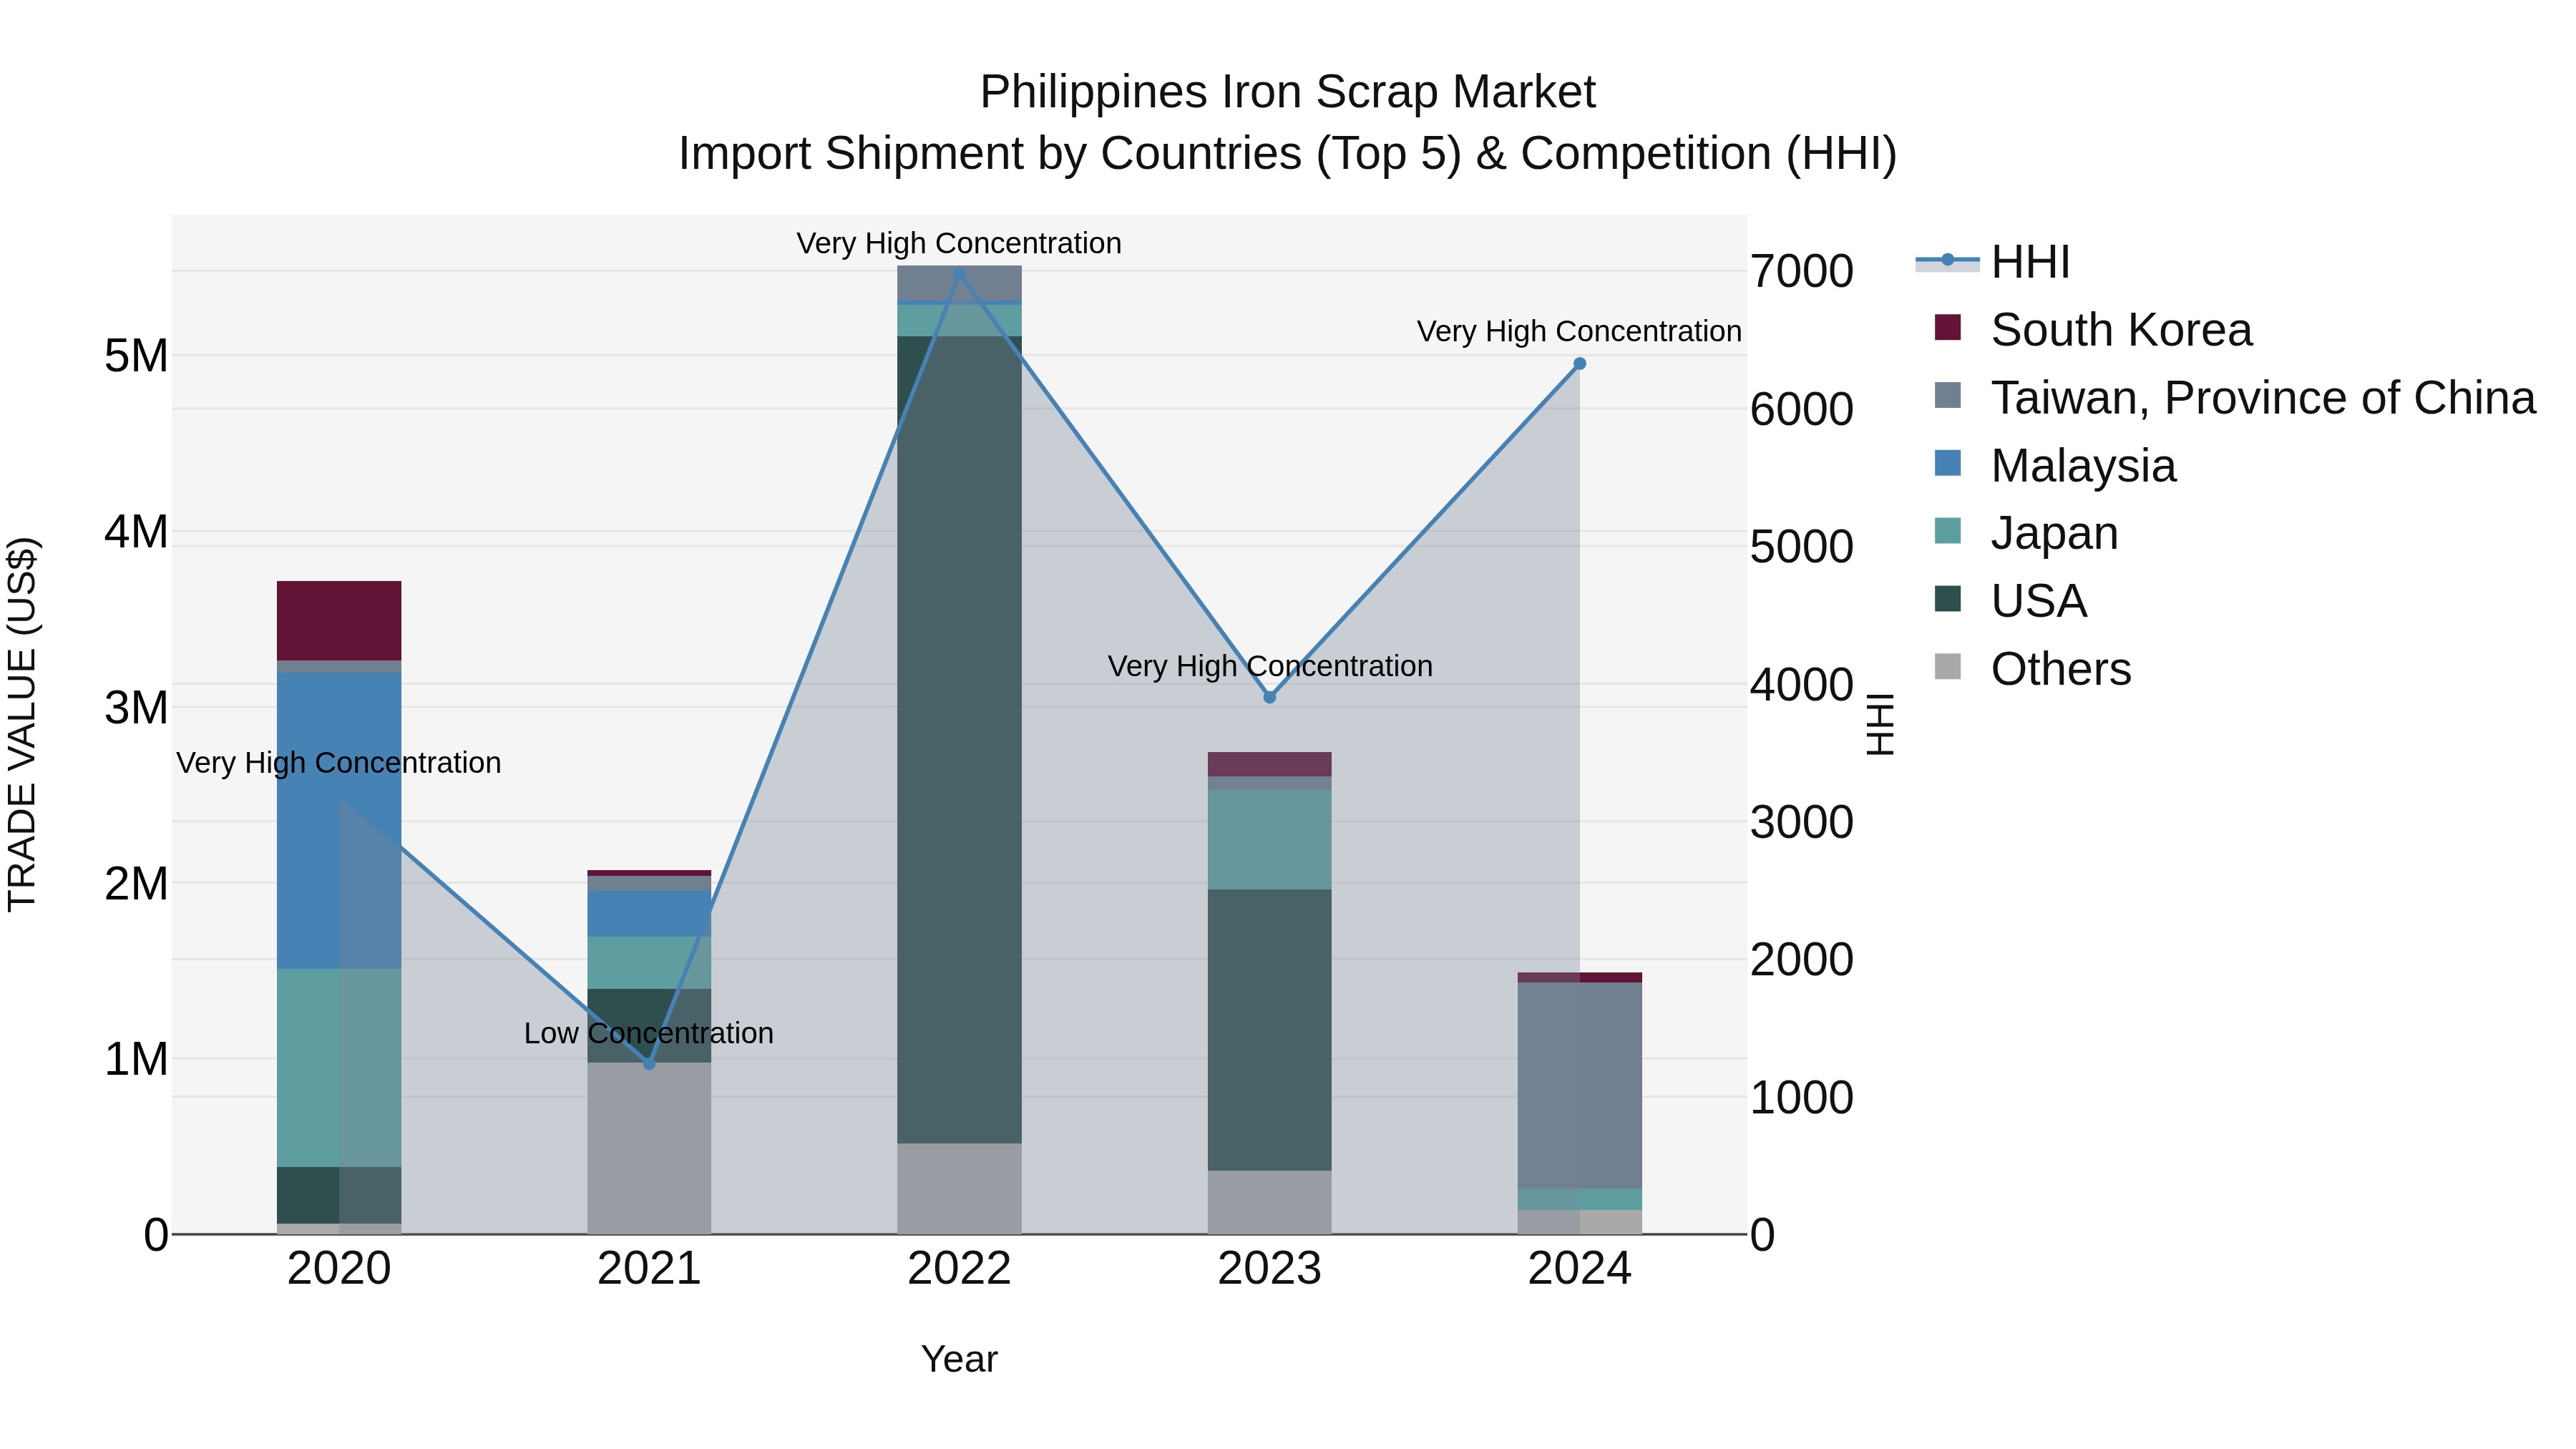Toggle Malaysia legend label

point(2083,466)
